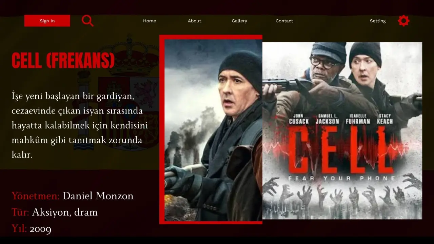Click the red settings gear icon
Viewport: 434px width, 244px height.
pos(403,21)
